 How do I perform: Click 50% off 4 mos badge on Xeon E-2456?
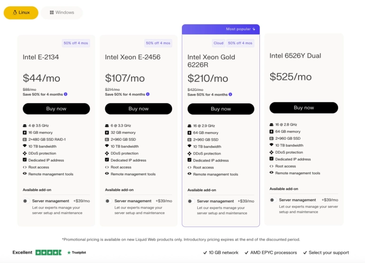158,43
